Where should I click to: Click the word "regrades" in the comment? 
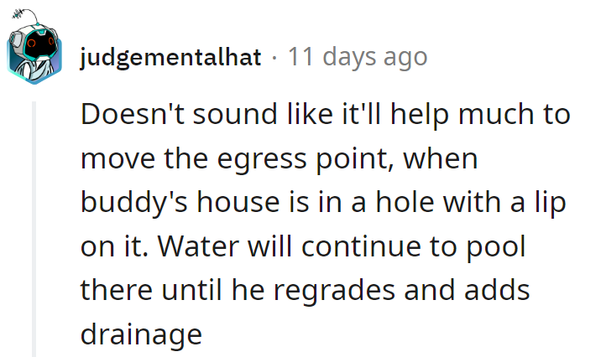[x=345, y=291]
